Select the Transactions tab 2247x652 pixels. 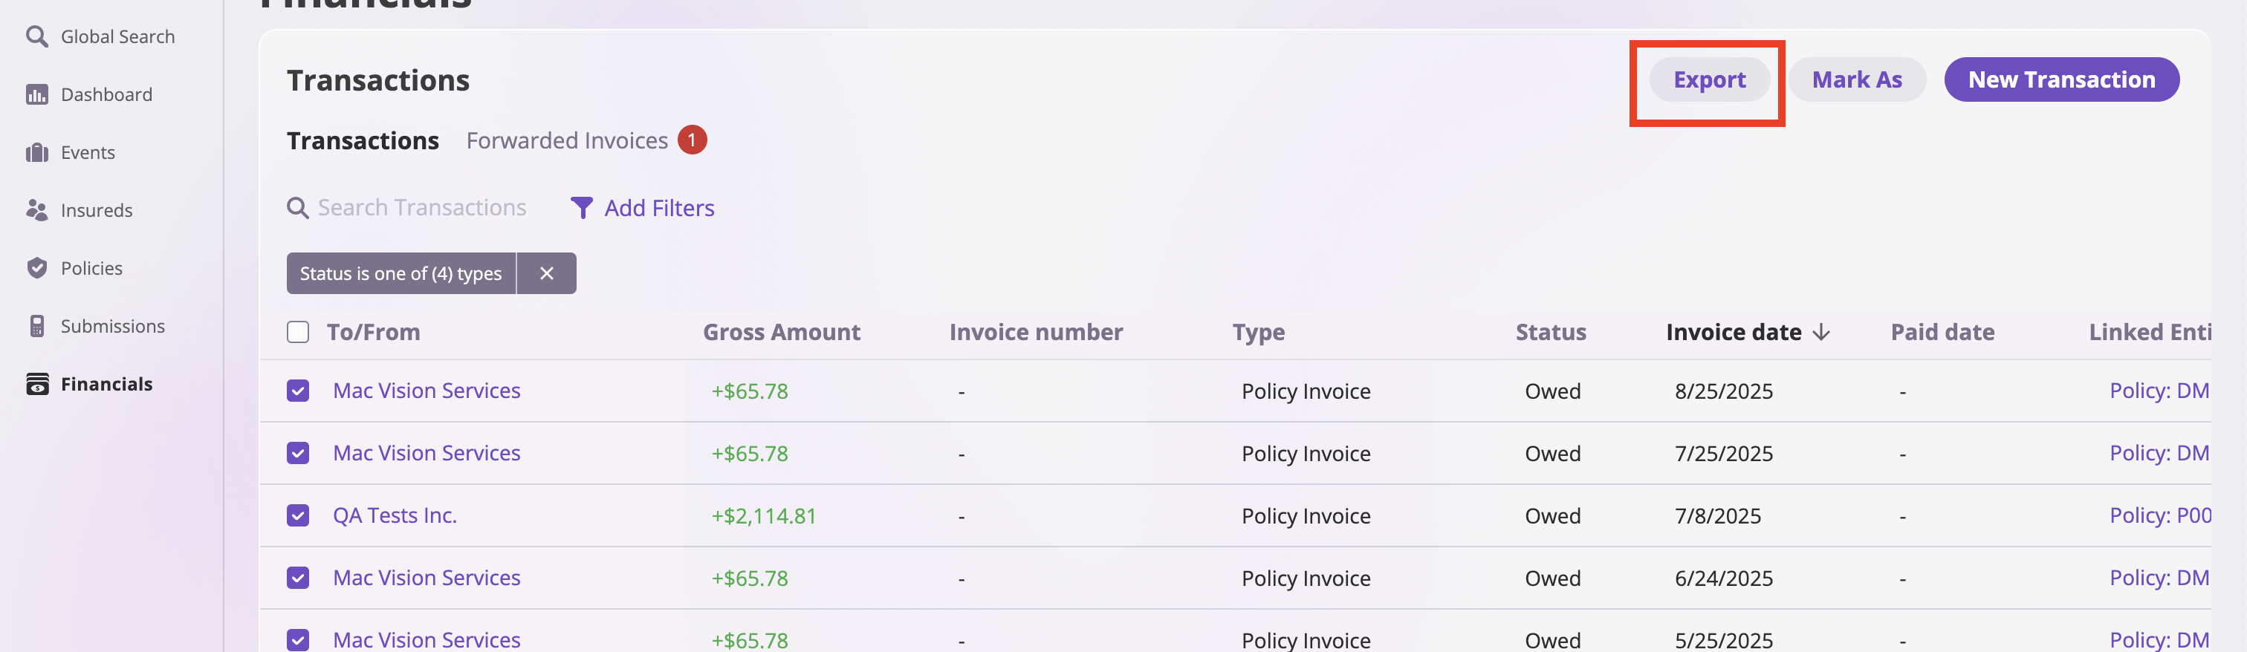363,140
